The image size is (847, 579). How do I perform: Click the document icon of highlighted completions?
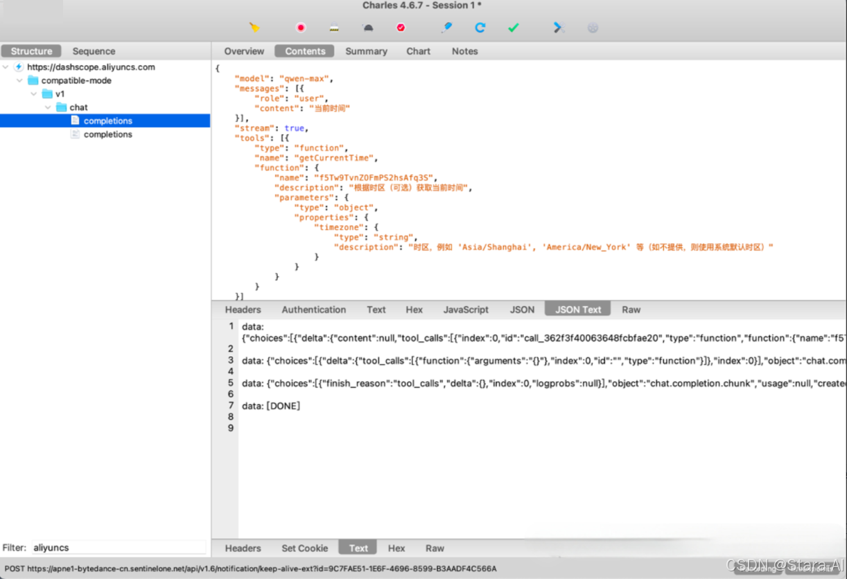tap(75, 121)
